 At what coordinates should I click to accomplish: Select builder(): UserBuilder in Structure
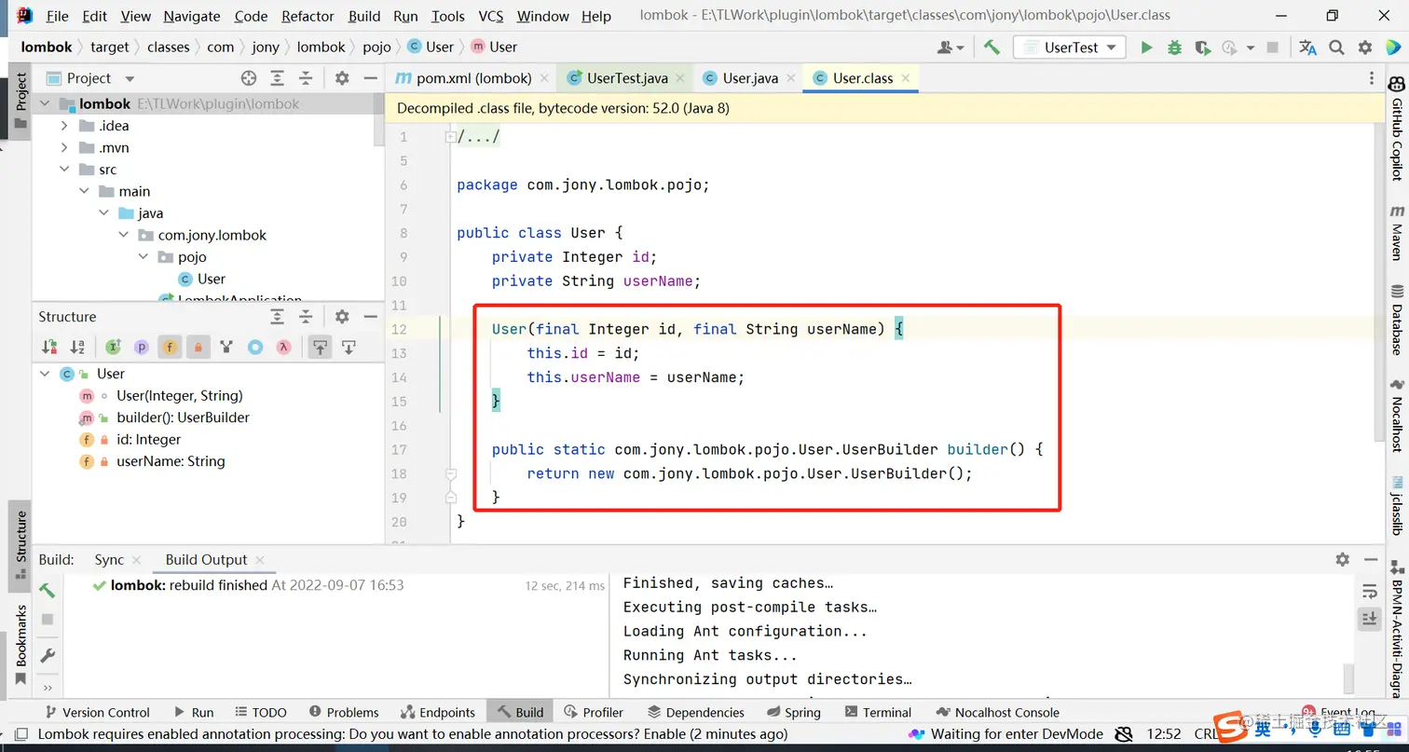click(x=183, y=417)
